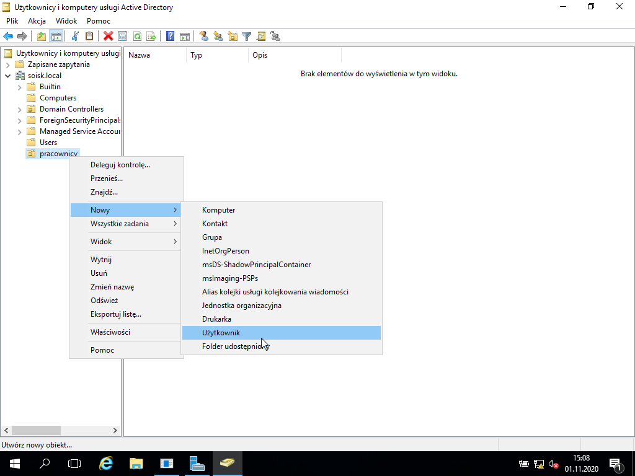Create new group with toolbar two-people icon
Image resolution: width=635 pixels, height=476 pixels.
tap(218, 36)
